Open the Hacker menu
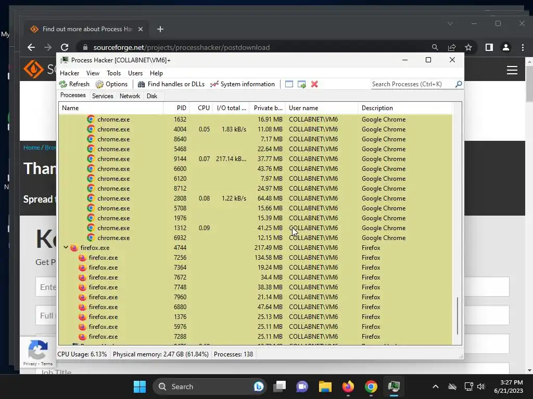Screen dimensions: 533x399 [x=69, y=73]
